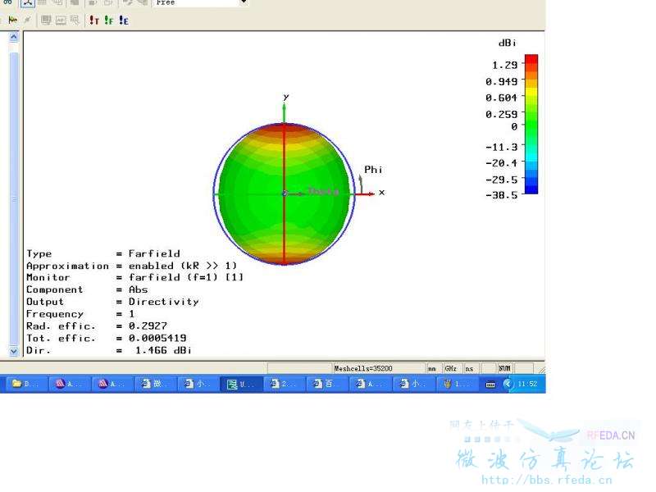Image resolution: width=656 pixels, height=492 pixels.
Task: Click the scroll-down arrow on left panel
Action: point(13,351)
